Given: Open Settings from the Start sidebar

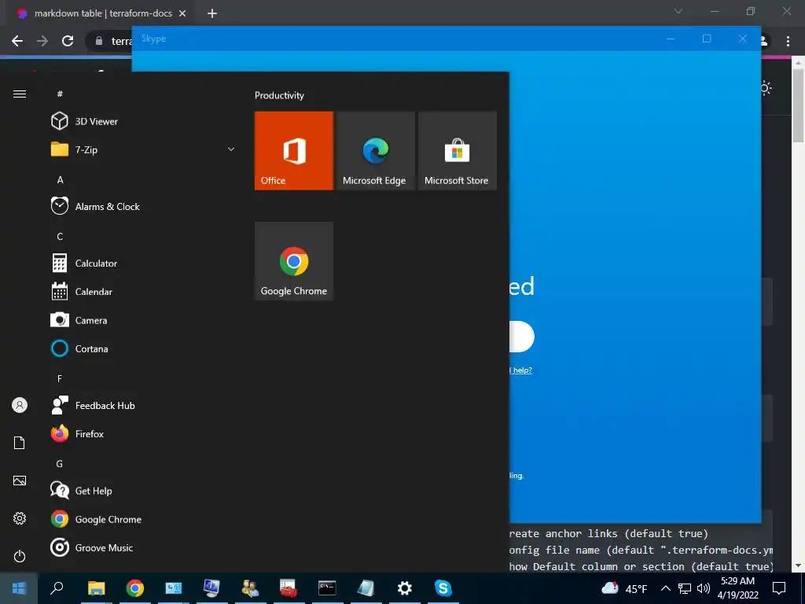Looking at the screenshot, I should (20, 518).
